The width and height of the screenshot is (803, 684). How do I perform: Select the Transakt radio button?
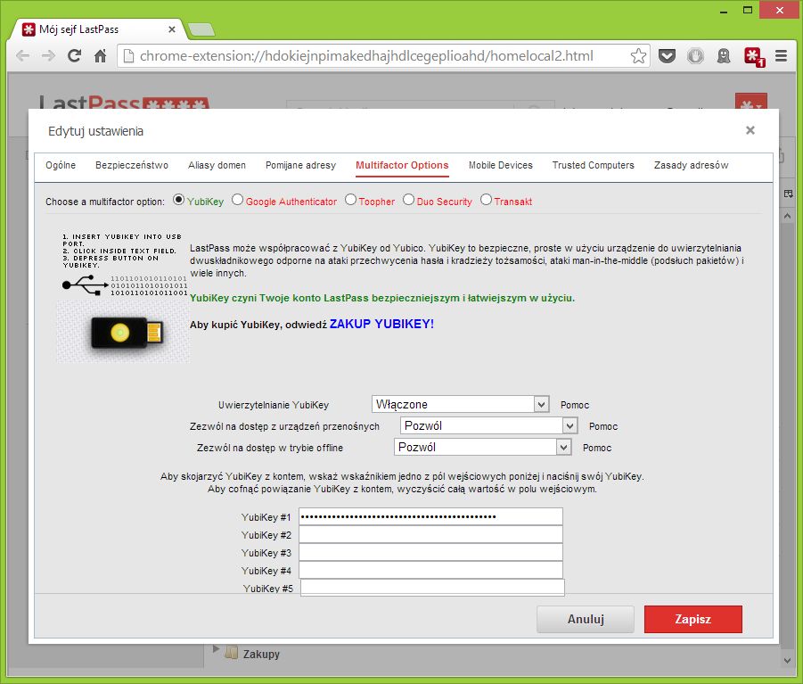pos(486,200)
